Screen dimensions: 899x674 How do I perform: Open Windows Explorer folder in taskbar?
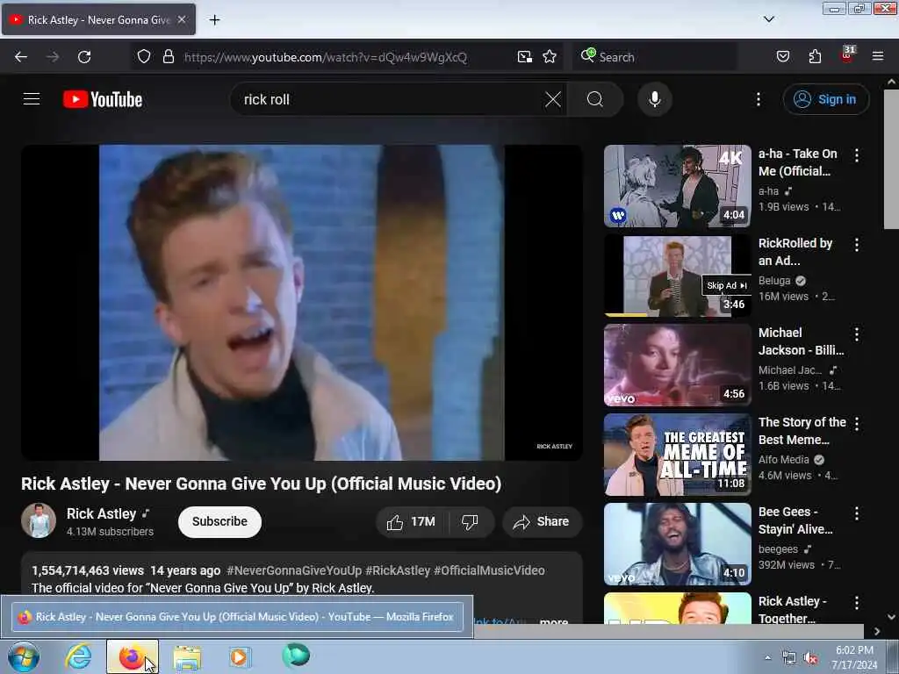click(x=187, y=657)
